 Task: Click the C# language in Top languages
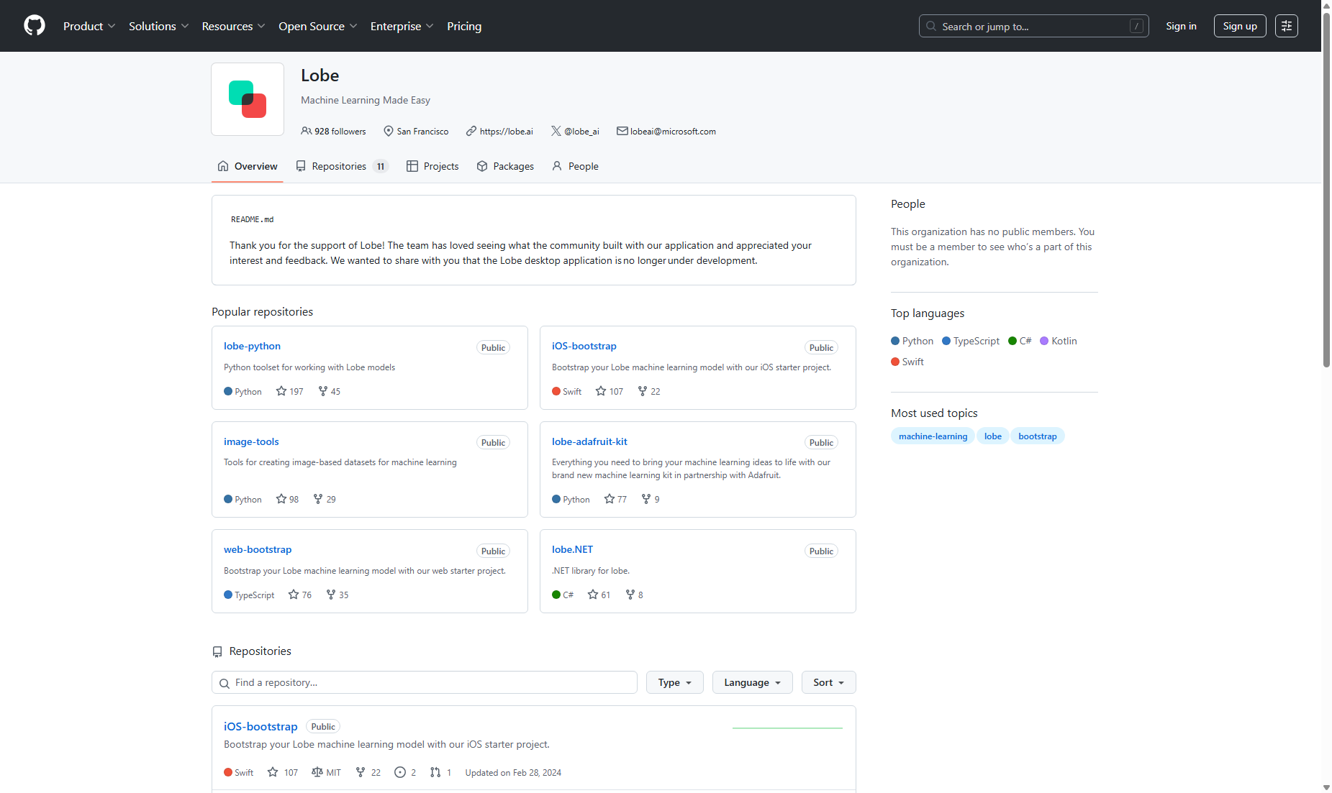[x=1020, y=341]
